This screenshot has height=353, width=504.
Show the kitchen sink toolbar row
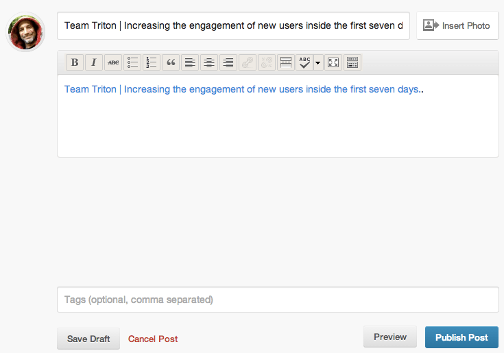click(x=352, y=62)
